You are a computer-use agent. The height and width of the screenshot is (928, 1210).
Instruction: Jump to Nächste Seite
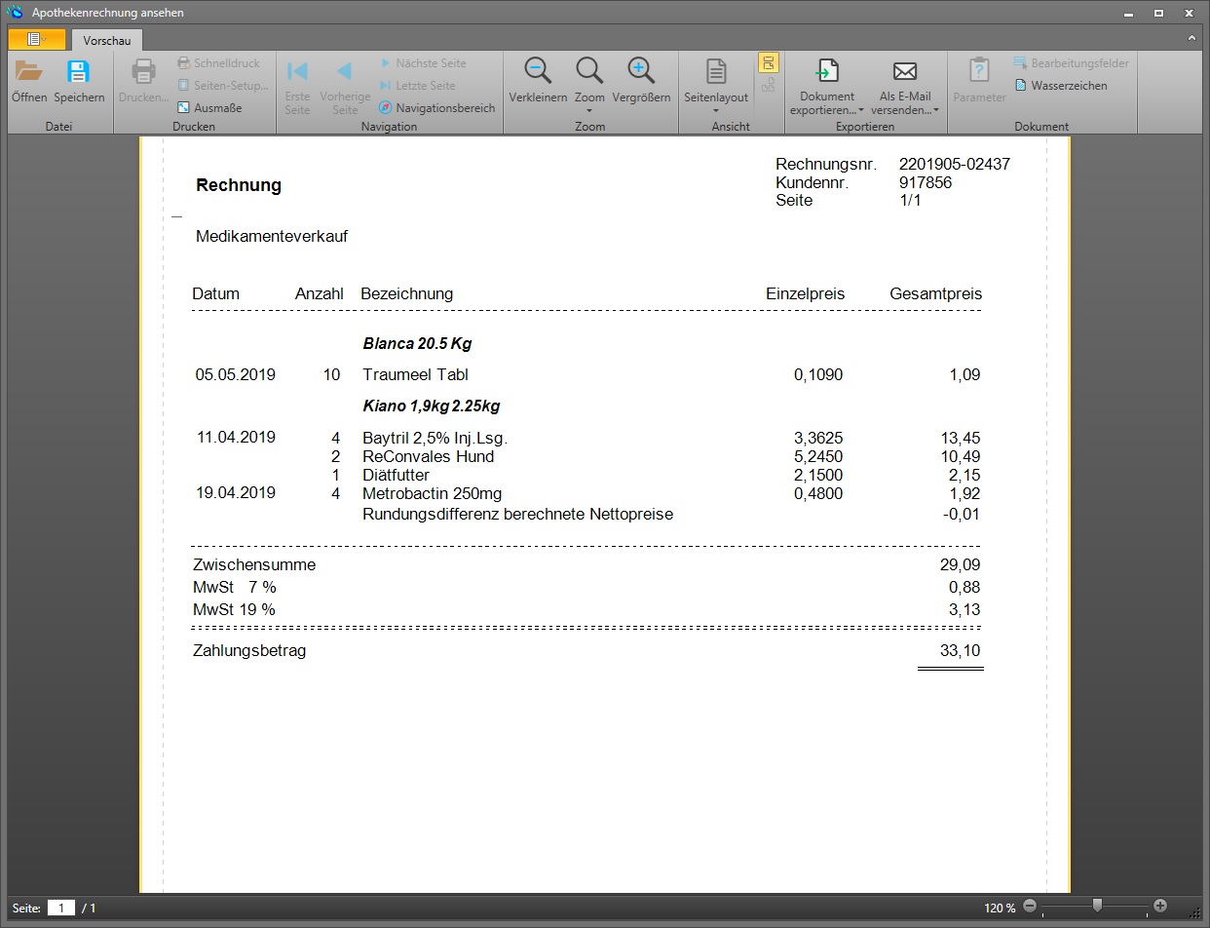click(x=423, y=63)
